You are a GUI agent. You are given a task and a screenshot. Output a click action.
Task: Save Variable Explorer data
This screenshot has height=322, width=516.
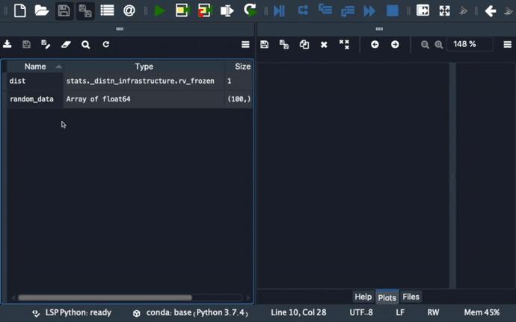coord(26,44)
